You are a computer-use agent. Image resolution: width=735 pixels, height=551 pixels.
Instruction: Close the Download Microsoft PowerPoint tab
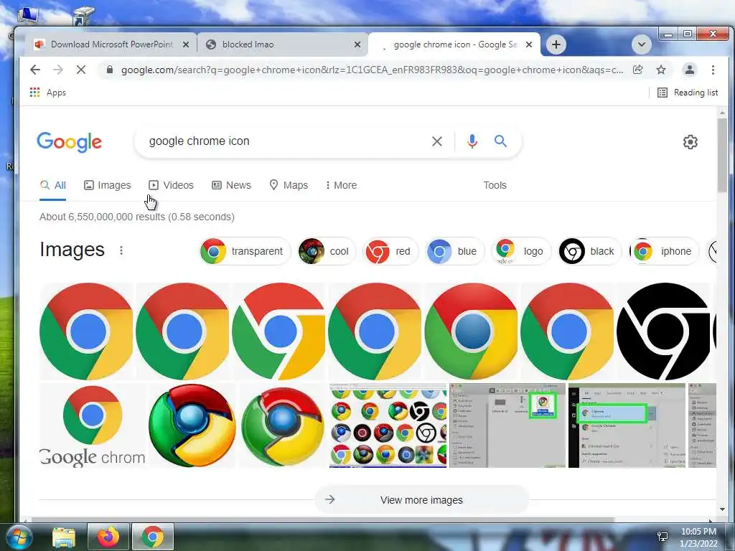pyautogui.click(x=186, y=44)
